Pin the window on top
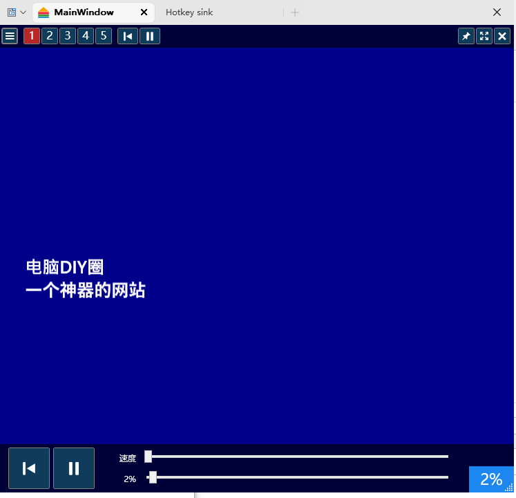This screenshot has width=516, height=498. [x=466, y=36]
